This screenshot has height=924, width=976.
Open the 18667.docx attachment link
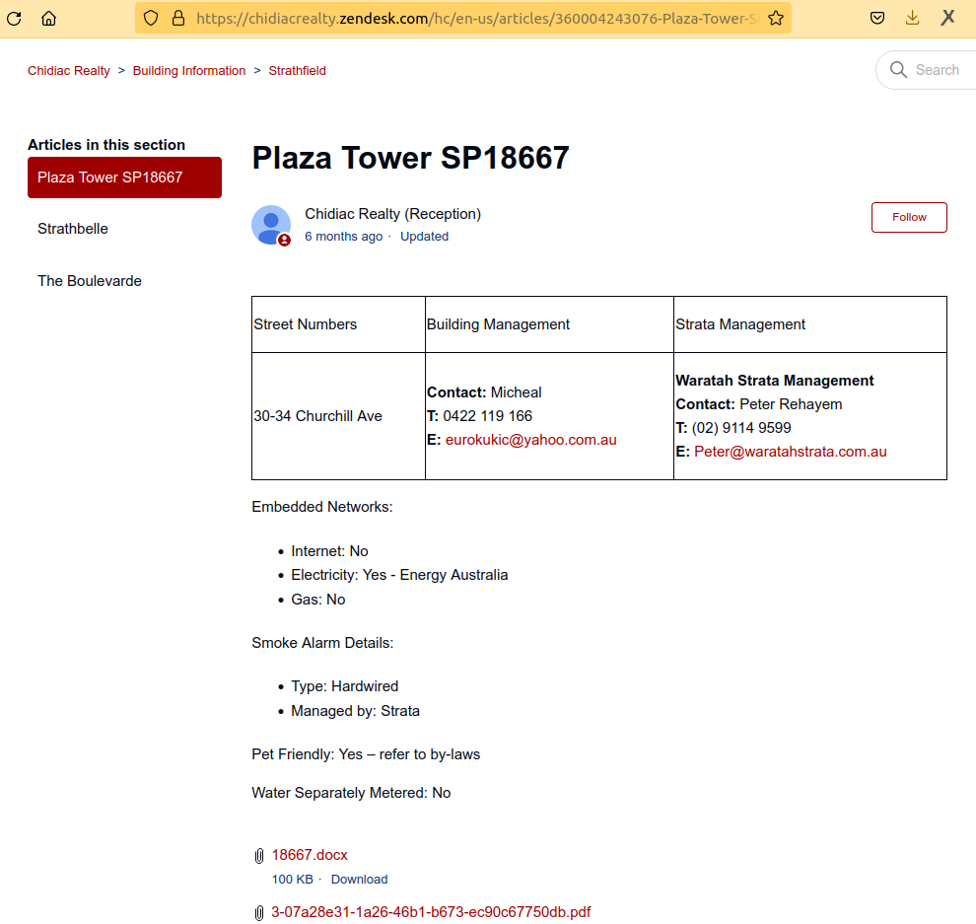coord(310,855)
